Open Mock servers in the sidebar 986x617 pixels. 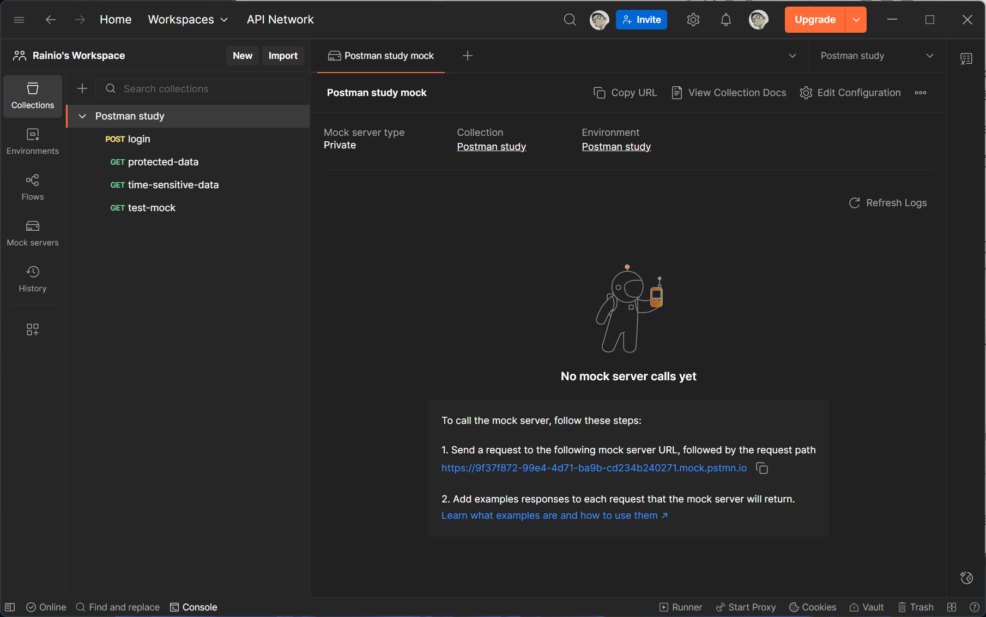tap(33, 233)
